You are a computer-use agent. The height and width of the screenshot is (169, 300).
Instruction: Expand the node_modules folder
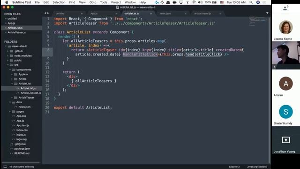(x=8, y=56)
